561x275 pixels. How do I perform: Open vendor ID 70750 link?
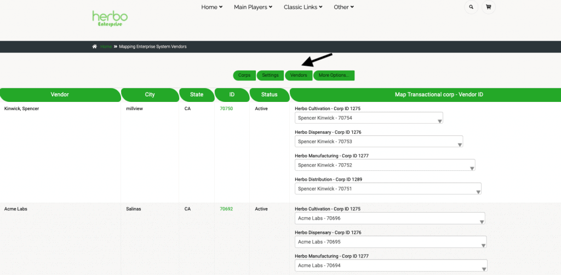pyautogui.click(x=226, y=108)
